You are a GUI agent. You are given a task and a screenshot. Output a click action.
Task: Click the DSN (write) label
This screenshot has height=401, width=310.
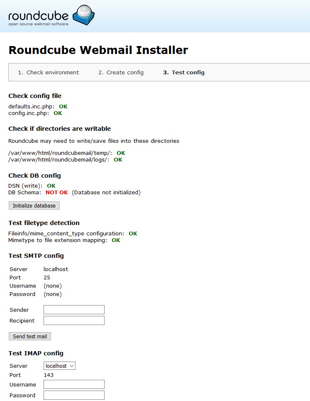pyautogui.click(x=25, y=186)
